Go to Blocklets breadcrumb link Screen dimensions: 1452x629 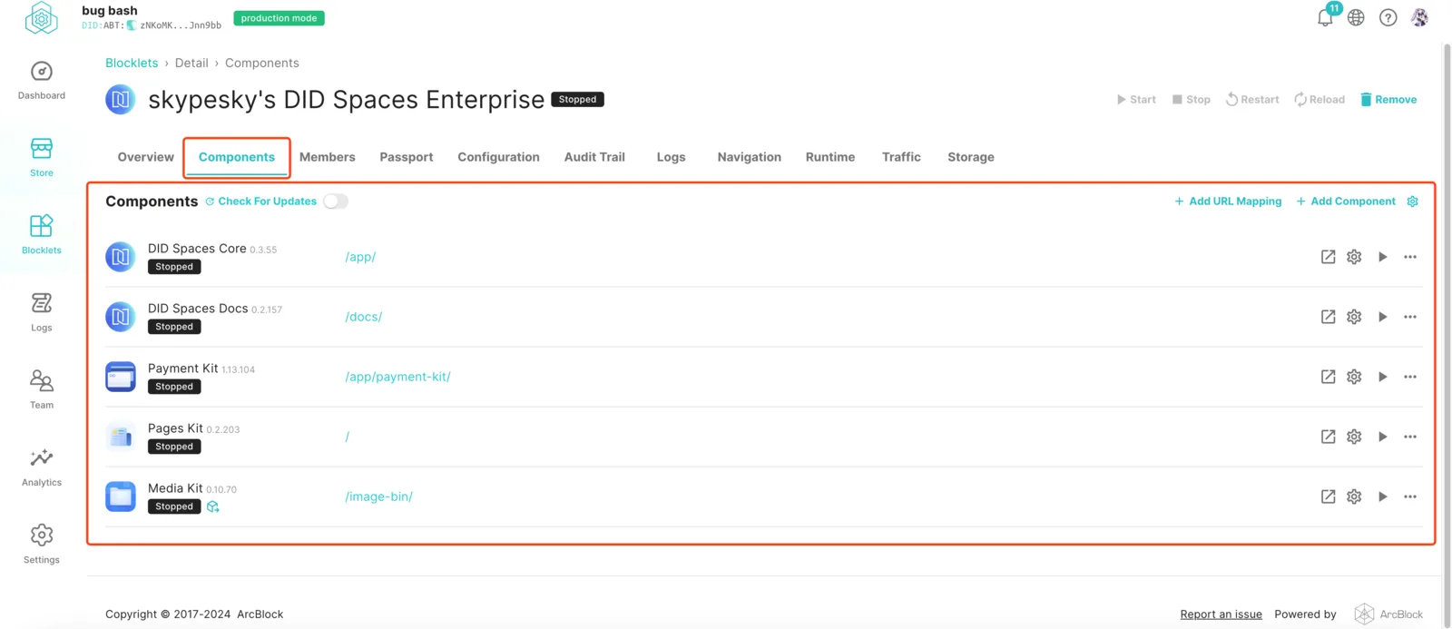tap(132, 63)
